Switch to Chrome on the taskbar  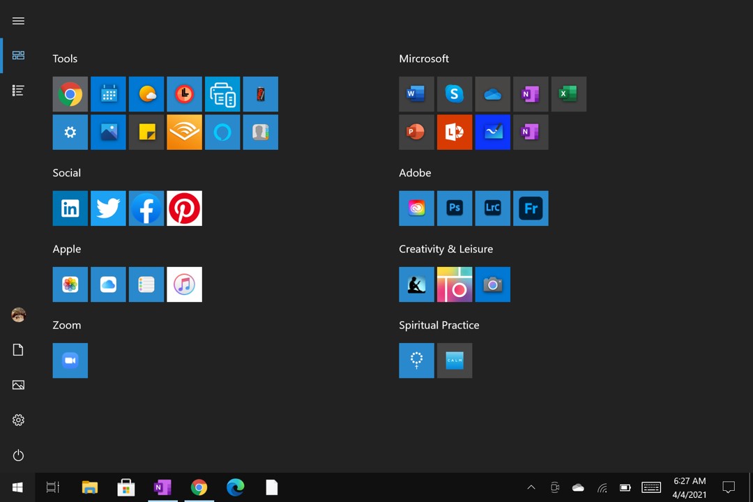(x=199, y=487)
